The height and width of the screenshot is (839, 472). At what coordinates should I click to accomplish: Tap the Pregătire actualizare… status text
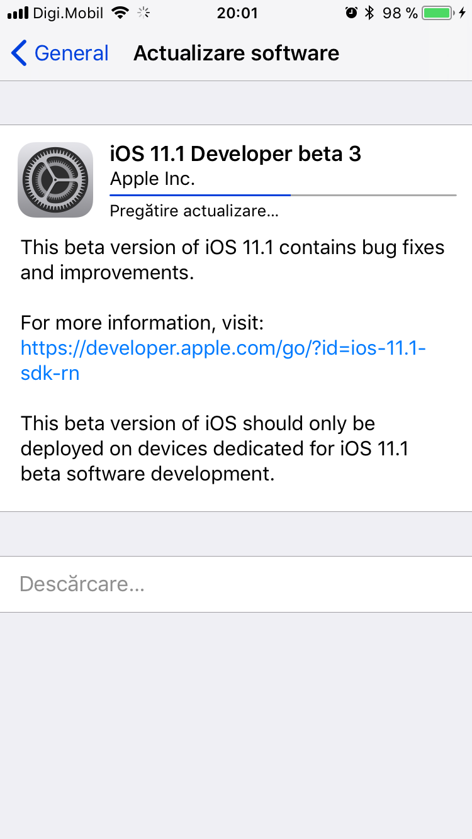point(194,211)
